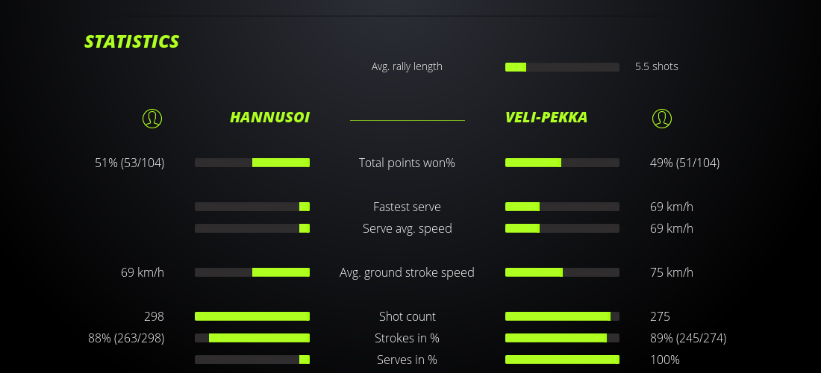Viewport: 821px width, 373px height.
Task: Click Veli-Pekka's Serves in % bar
Action: pos(562,360)
